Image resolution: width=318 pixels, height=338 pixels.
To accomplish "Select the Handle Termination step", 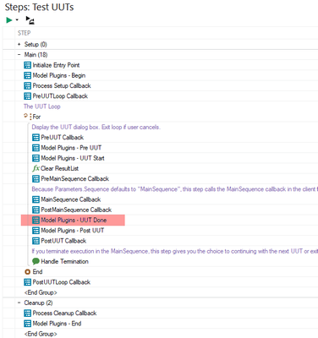I will coord(65,261).
